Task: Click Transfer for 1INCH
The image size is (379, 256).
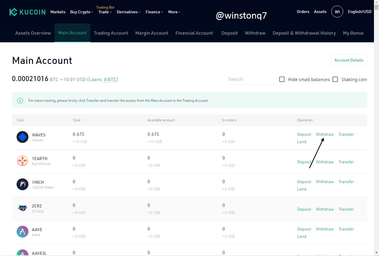Action: (x=346, y=182)
